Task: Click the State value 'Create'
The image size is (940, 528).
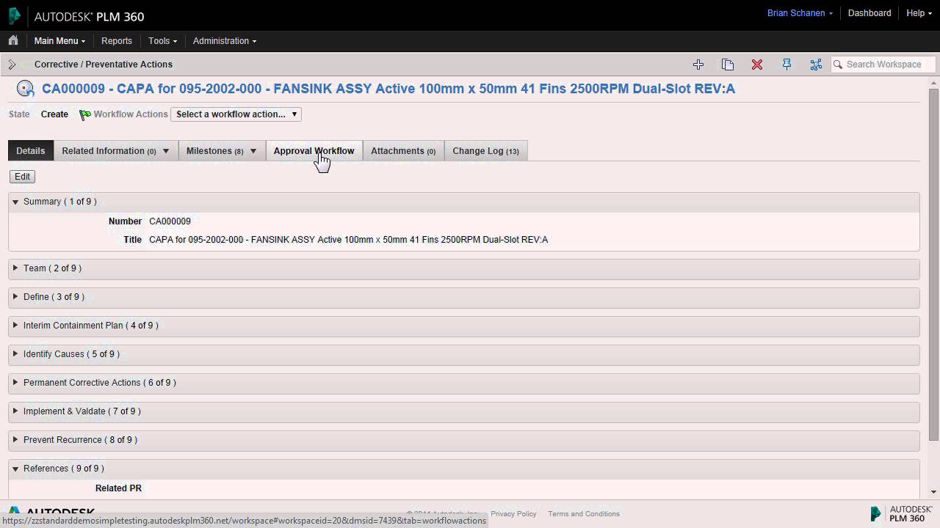Action: pyautogui.click(x=54, y=114)
